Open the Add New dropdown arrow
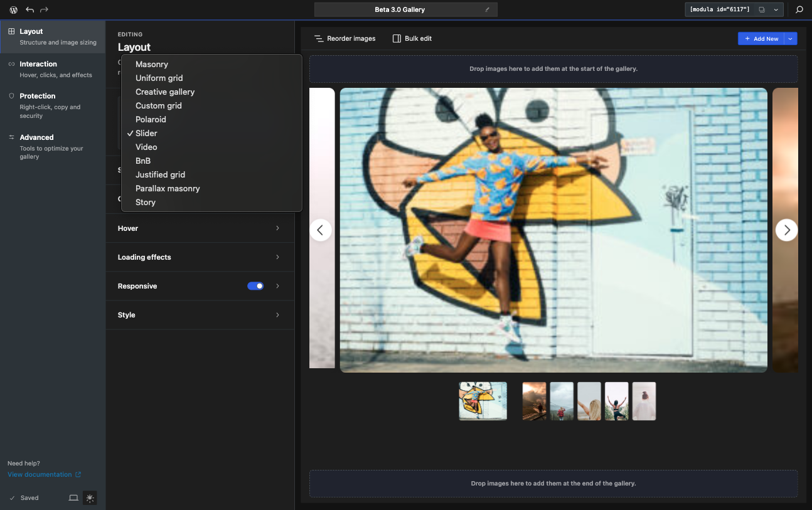 [791, 39]
